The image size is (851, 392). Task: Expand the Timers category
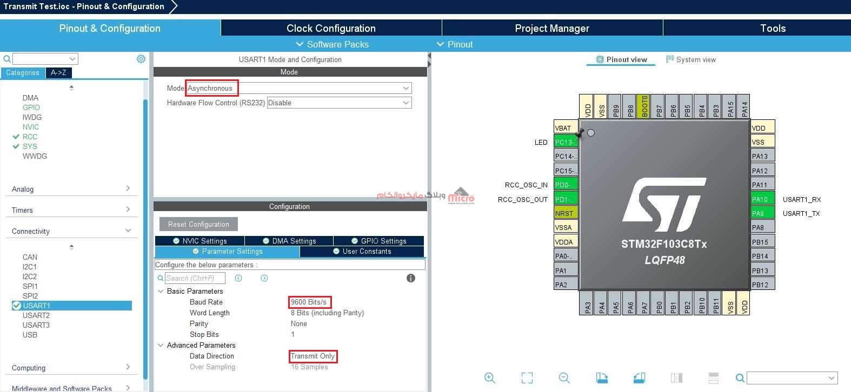tap(70, 210)
